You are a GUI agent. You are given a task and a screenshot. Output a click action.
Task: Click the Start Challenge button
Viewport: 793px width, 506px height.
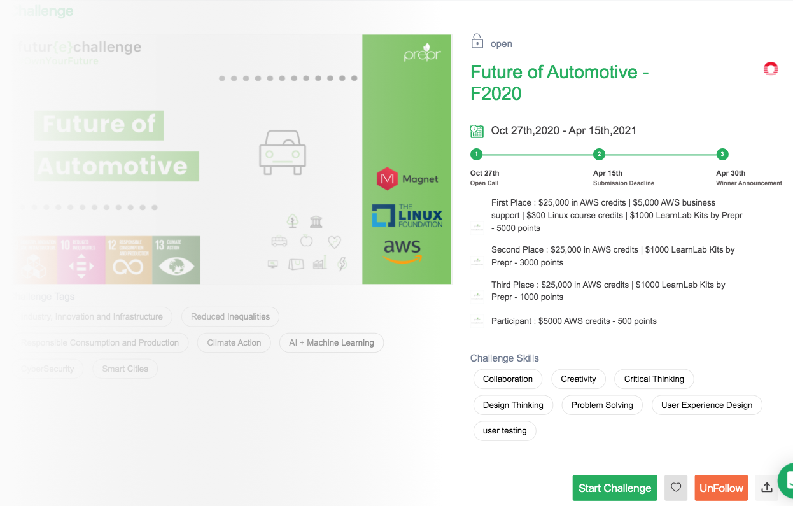[x=615, y=488]
